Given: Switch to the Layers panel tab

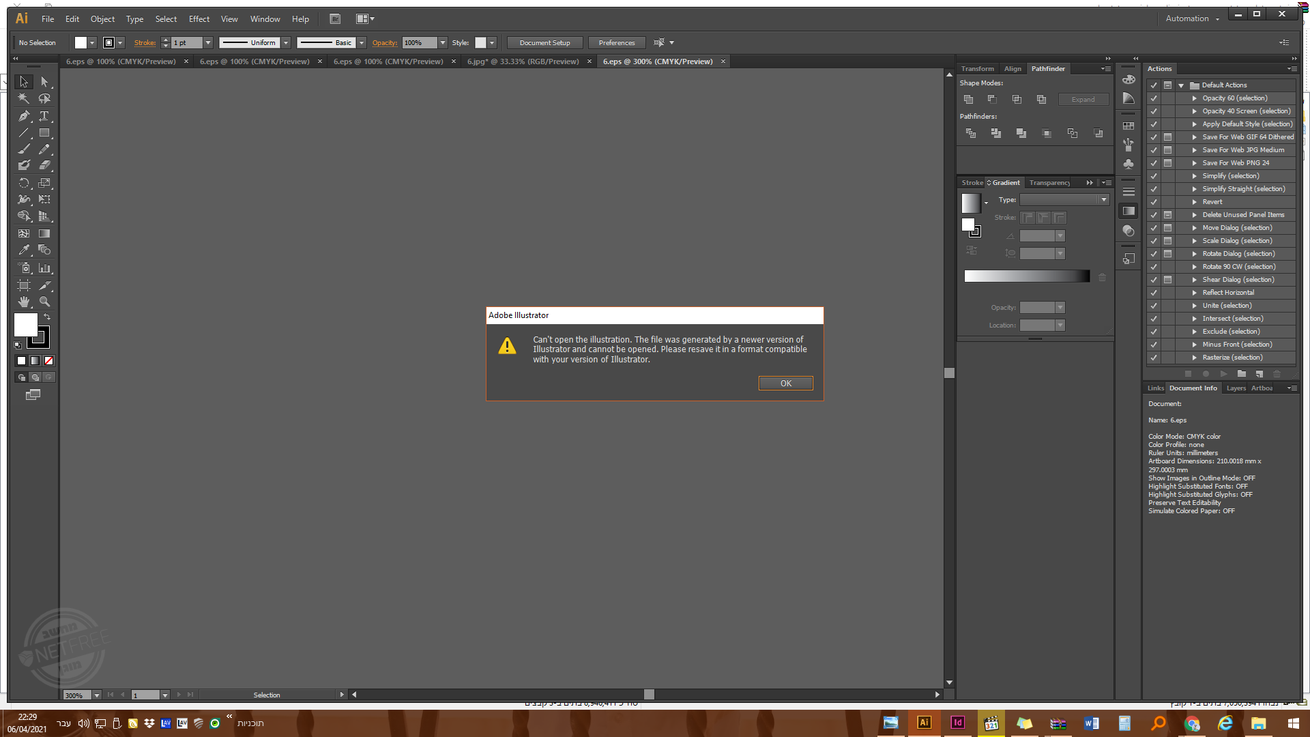Looking at the screenshot, I should (1236, 388).
